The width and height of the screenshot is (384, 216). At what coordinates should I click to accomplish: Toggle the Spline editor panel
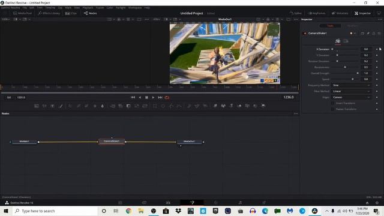(x=295, y=13)
